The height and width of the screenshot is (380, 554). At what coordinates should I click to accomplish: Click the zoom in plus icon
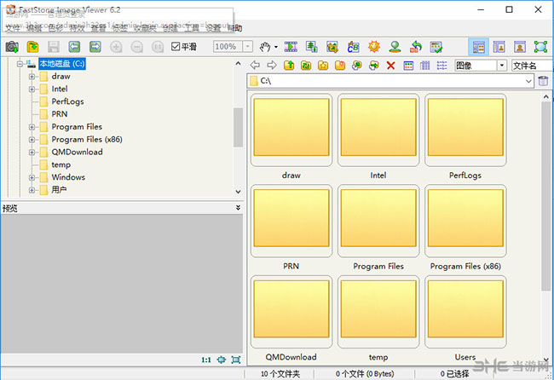pos(116,47)
